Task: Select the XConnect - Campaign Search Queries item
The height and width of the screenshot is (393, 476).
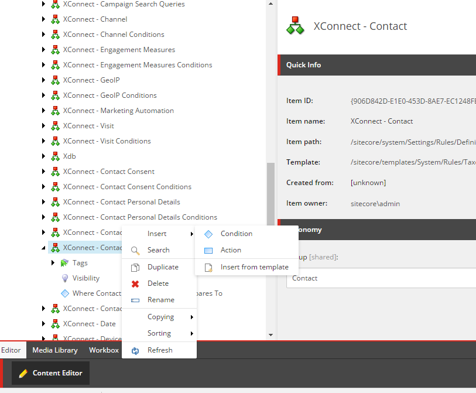Action: (x=124, y=4)
